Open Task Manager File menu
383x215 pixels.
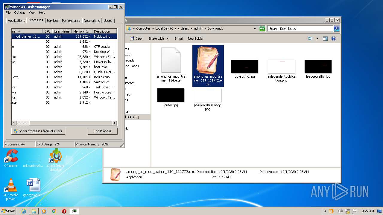tap(8, 13)
